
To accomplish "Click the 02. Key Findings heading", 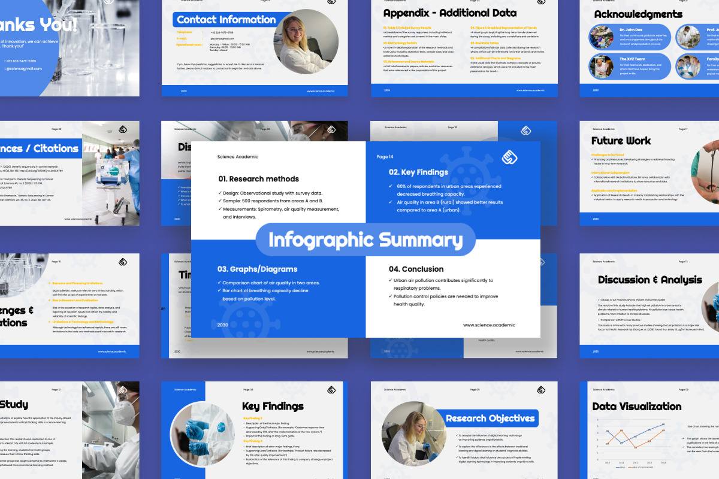I will pyautogui.click(x=418, y=172).
